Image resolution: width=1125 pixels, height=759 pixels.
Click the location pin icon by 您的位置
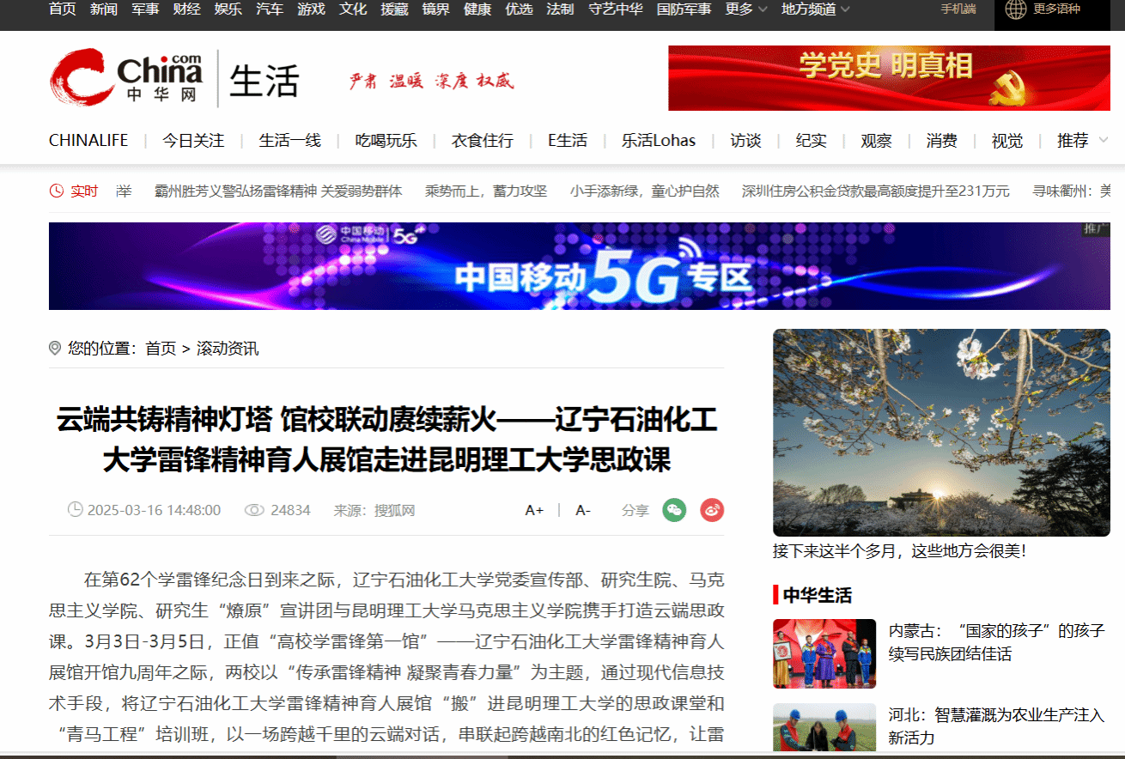click(55, 349)
